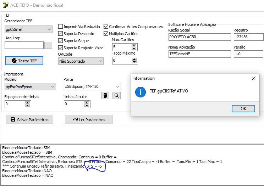Screen dimensions: 264x186
Task: Decrease Espaços entre linhas with down arrow
Action: tap(27, 106)
